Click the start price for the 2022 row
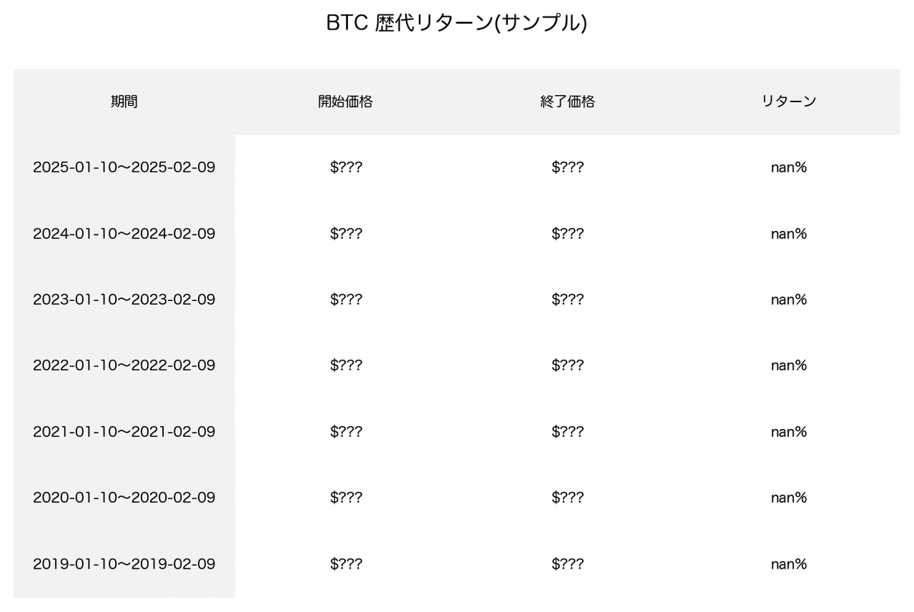This screenshot has height=612, width=914. 347,365
